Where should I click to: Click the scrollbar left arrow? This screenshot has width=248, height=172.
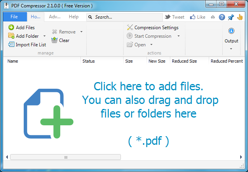coord(7,157)
